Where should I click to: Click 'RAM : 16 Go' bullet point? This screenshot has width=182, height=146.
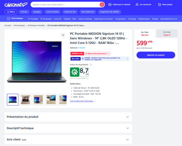(79, 97)
